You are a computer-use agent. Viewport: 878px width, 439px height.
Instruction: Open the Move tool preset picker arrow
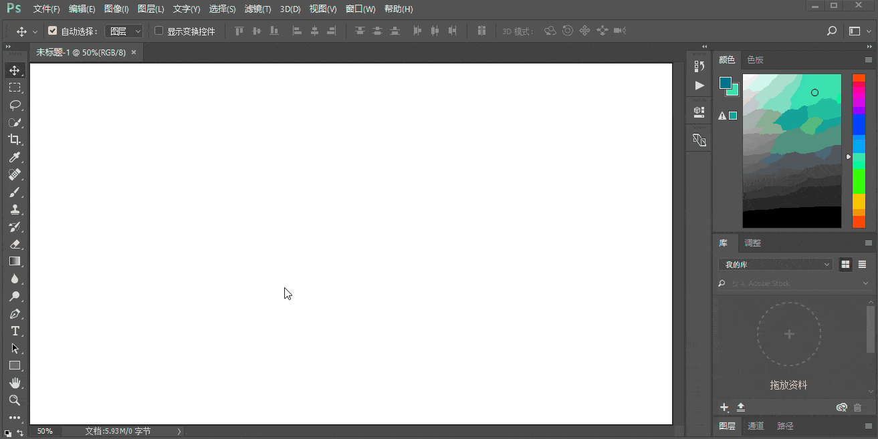pos(35,31)
